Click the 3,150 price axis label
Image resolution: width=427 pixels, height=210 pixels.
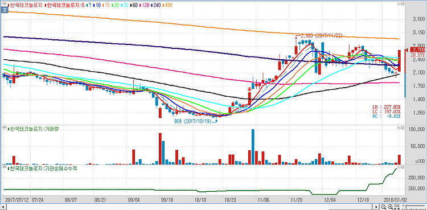pyautogui.click(x=418, y=33)
